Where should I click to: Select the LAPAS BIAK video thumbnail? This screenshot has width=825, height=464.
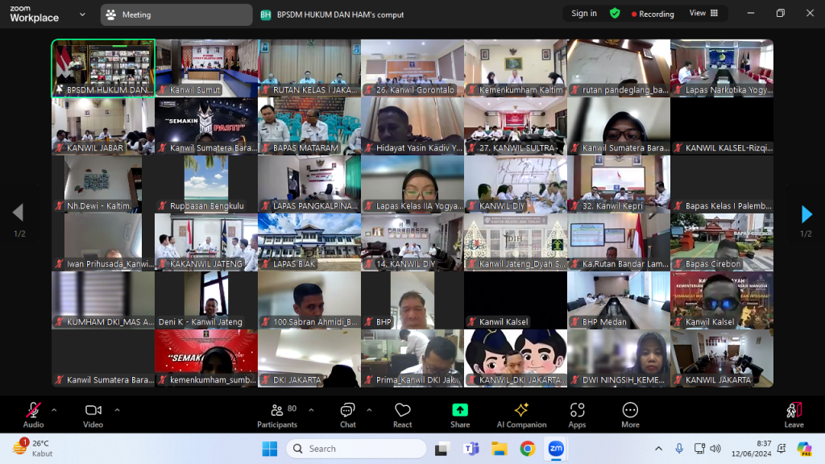coord(309,242)
